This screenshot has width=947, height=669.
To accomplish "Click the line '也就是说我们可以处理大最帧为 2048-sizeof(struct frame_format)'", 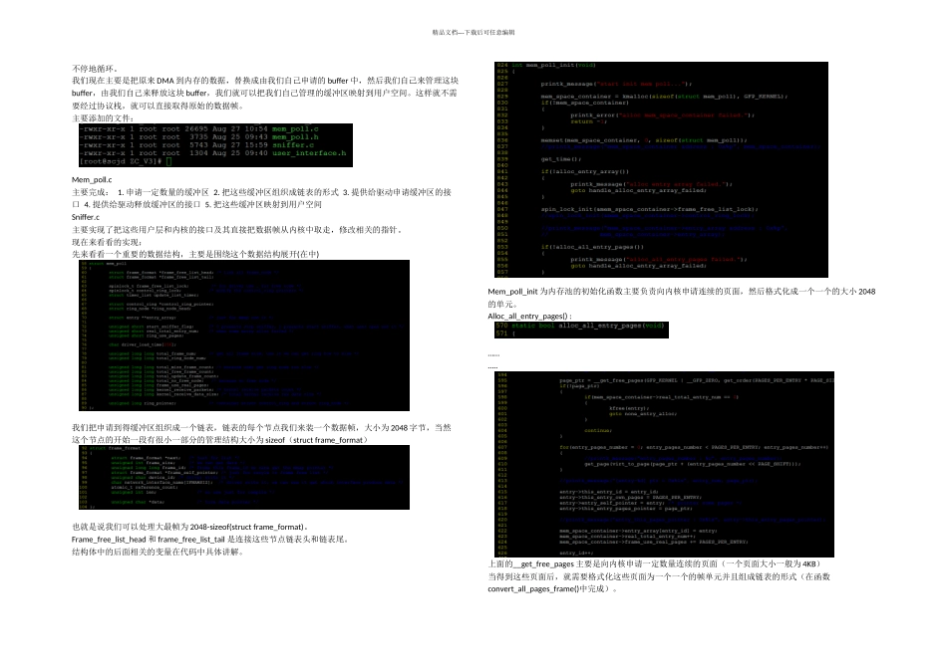I will point(190,528).
